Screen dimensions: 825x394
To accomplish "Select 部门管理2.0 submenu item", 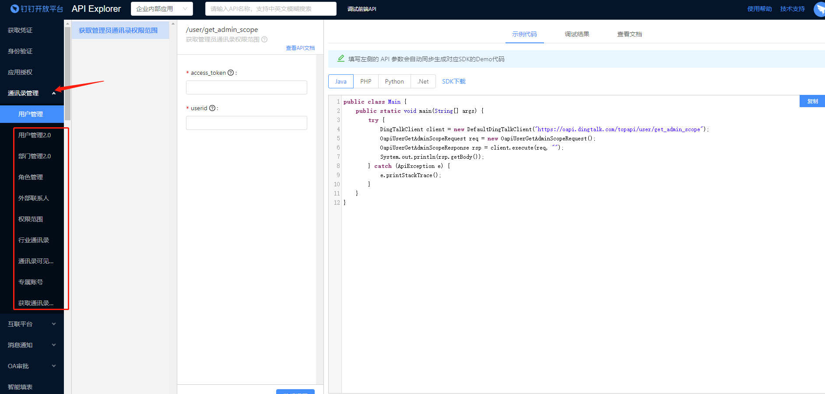I will tap(35, 156).
